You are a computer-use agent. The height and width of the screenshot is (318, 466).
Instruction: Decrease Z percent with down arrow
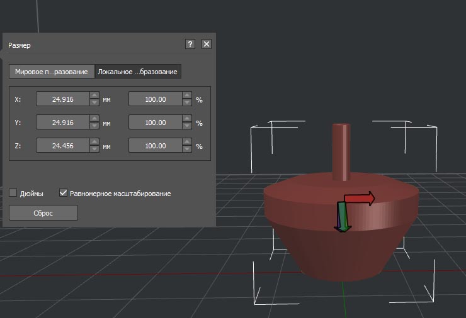tap(186, 149)
